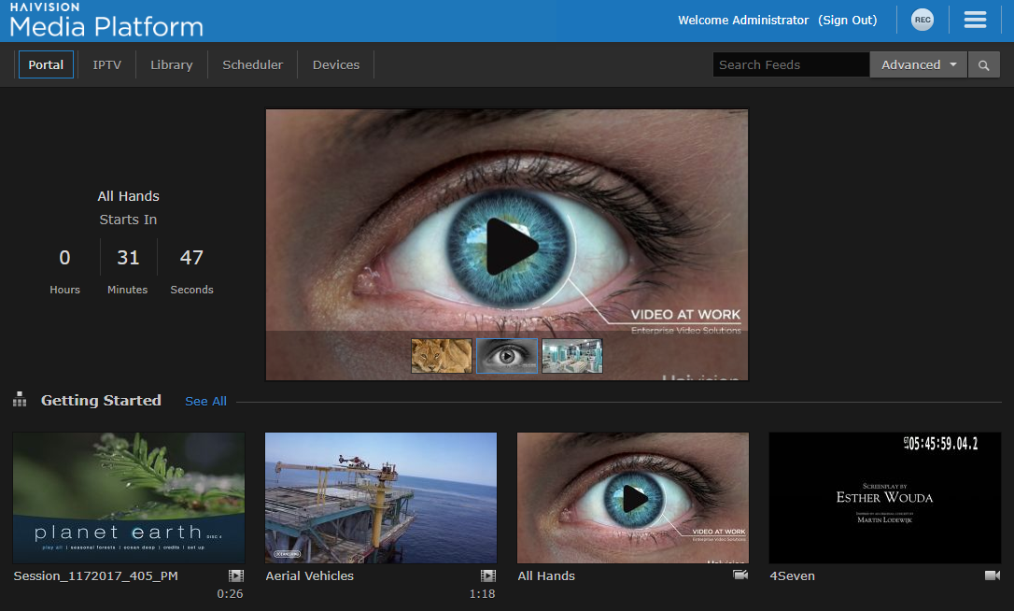Image resolution: width=1014 pixels, height=611 pixels.
Task: Click See All for Getting Started
Action: point(205,401)
